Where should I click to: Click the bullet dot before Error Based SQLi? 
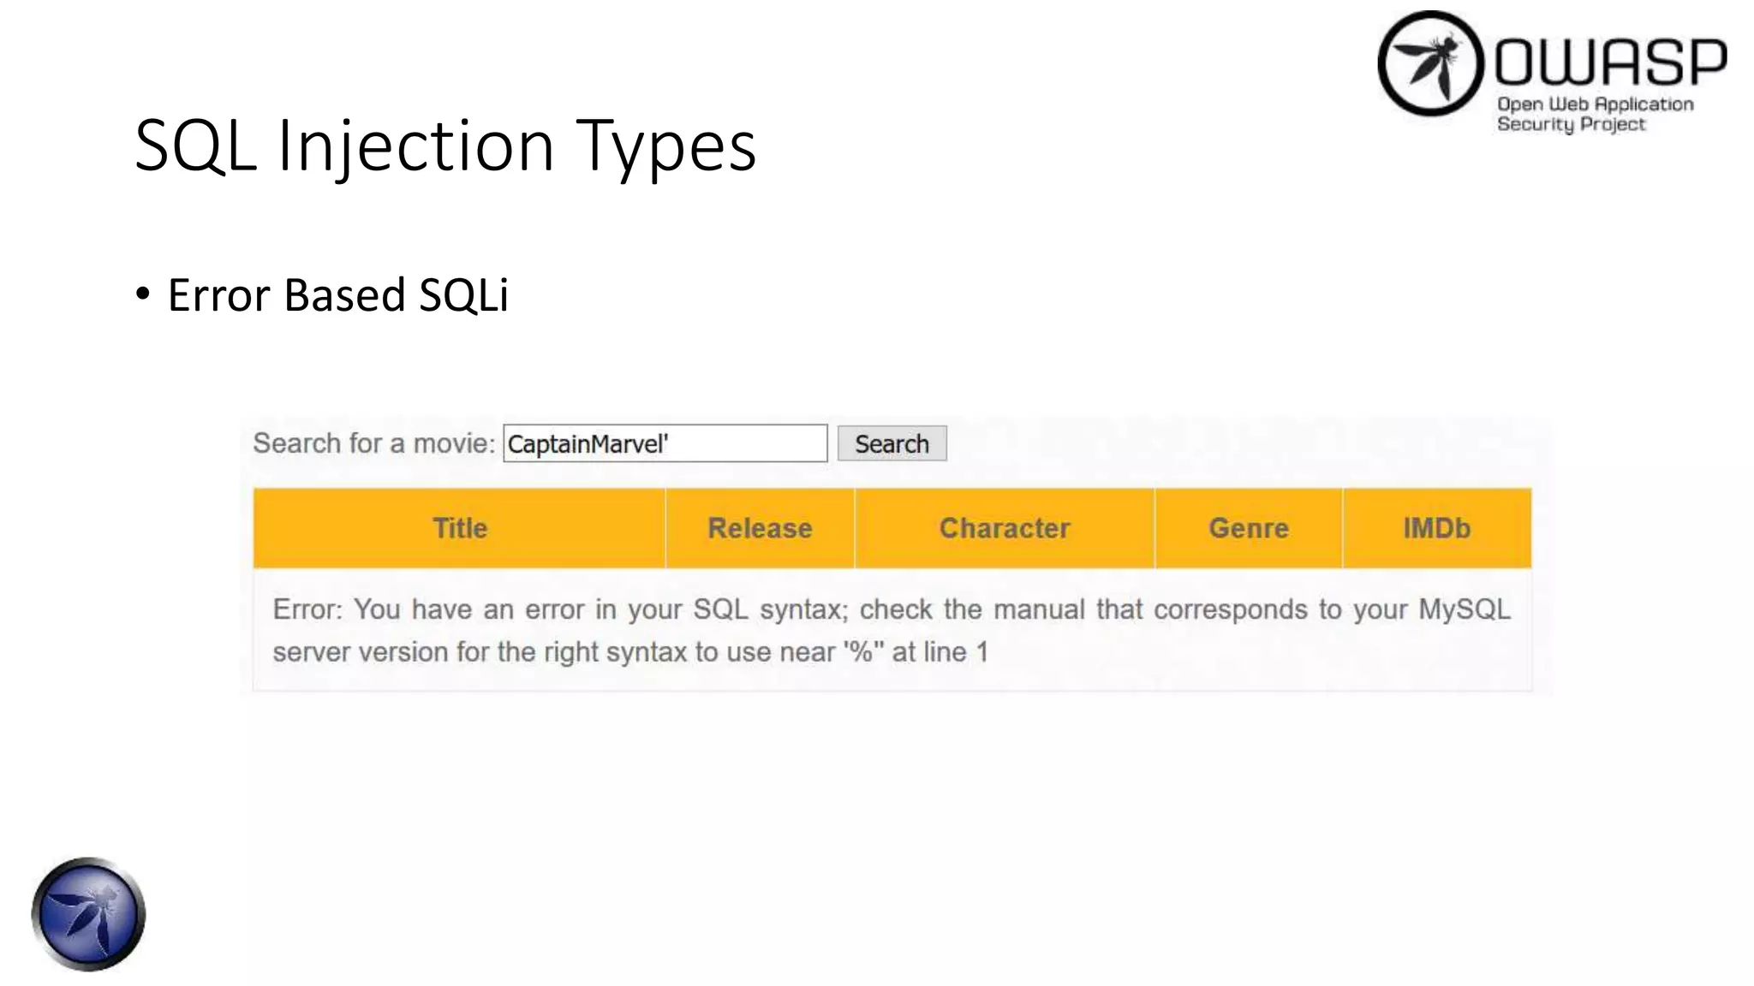coord(143,294)
